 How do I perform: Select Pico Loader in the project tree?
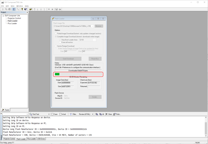12,23
